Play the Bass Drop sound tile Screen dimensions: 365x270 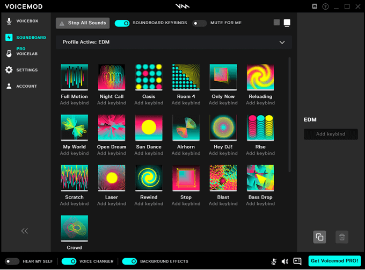pos(260,179)
